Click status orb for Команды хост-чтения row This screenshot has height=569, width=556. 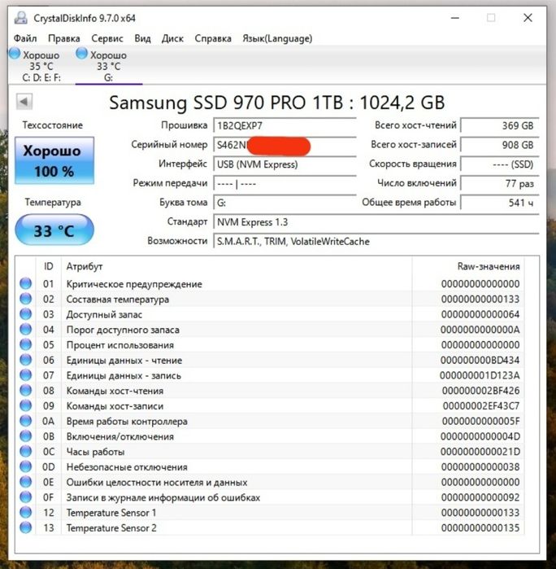click(x=26, y=390)
